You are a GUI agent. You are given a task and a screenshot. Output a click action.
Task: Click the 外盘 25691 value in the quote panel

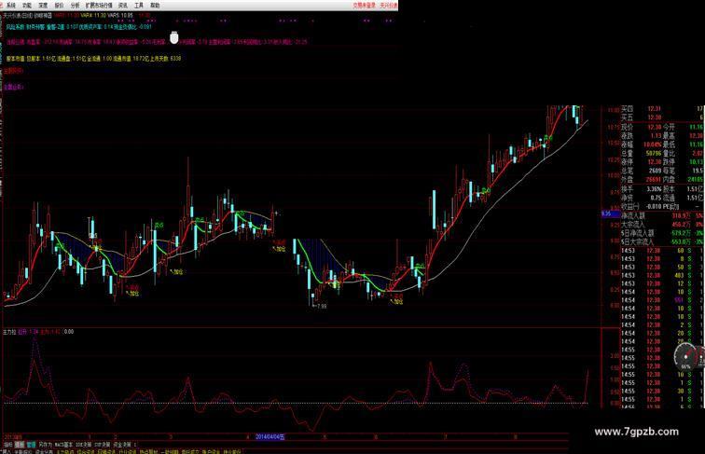click(x=654, y=179)
